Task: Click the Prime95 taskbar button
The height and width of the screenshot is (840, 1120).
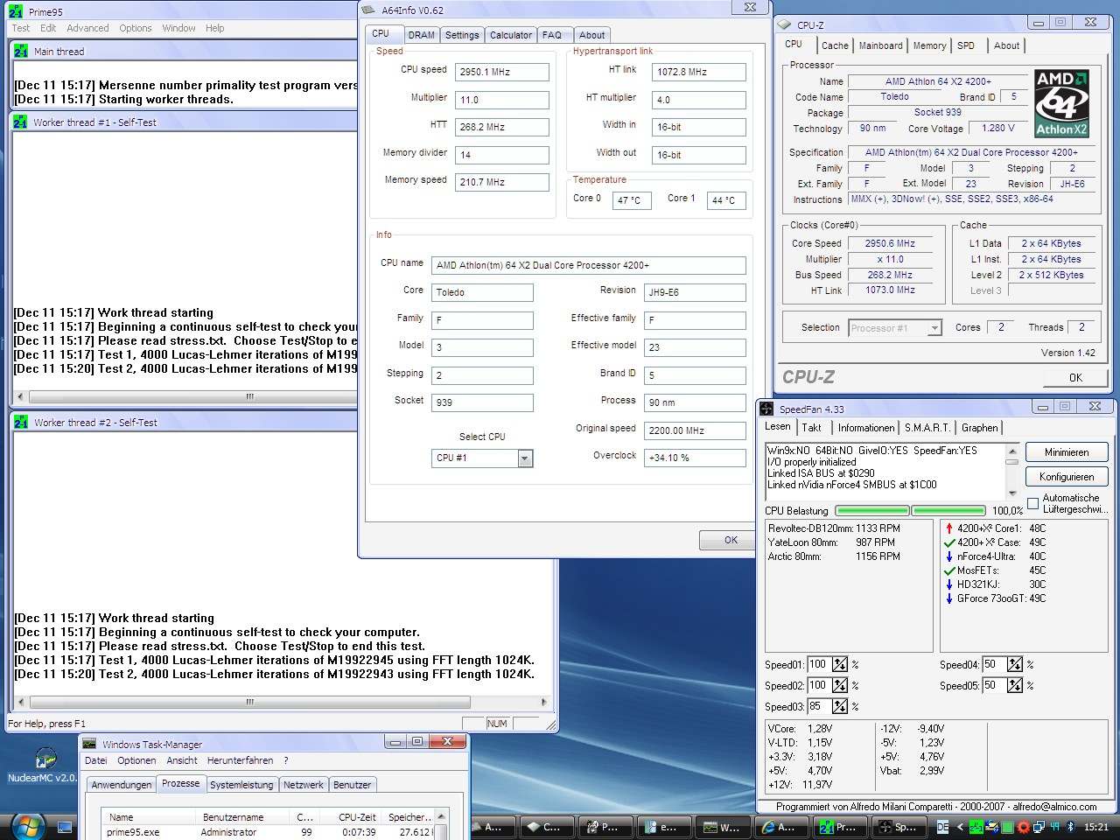Action: (x=841, y=827)
